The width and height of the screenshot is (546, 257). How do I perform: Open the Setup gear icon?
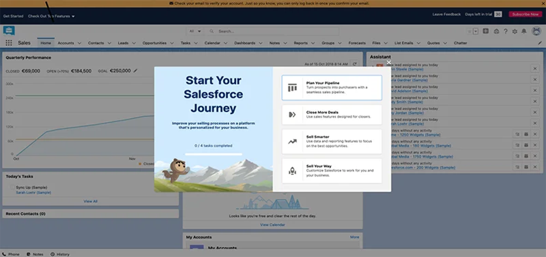pyautogui.click(x=515, y=31)
